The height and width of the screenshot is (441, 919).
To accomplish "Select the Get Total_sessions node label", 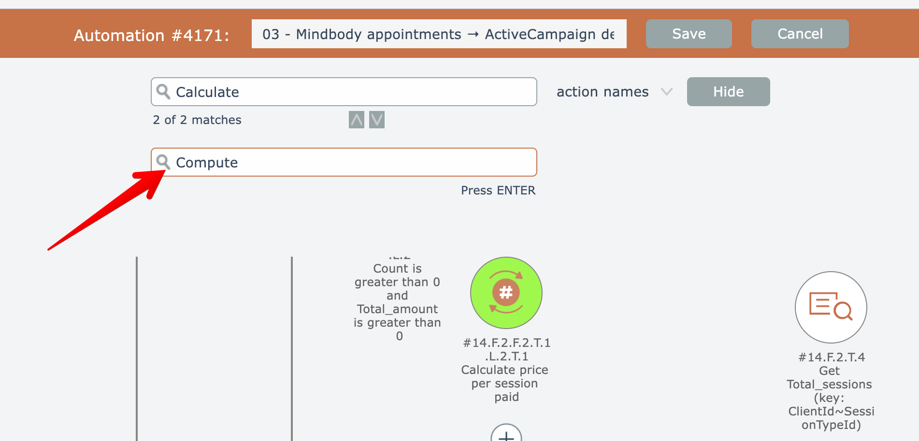I will pos(831,391).
